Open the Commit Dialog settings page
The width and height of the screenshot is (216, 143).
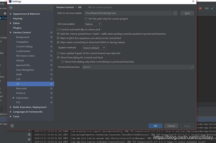point(24,47)
